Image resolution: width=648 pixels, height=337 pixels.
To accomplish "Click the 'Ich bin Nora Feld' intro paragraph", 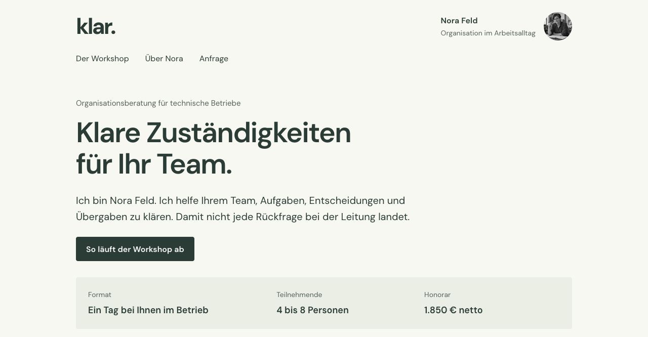I will [x=242, y=208].
